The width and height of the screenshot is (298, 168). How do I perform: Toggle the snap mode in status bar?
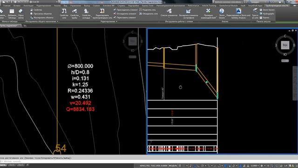183,166
